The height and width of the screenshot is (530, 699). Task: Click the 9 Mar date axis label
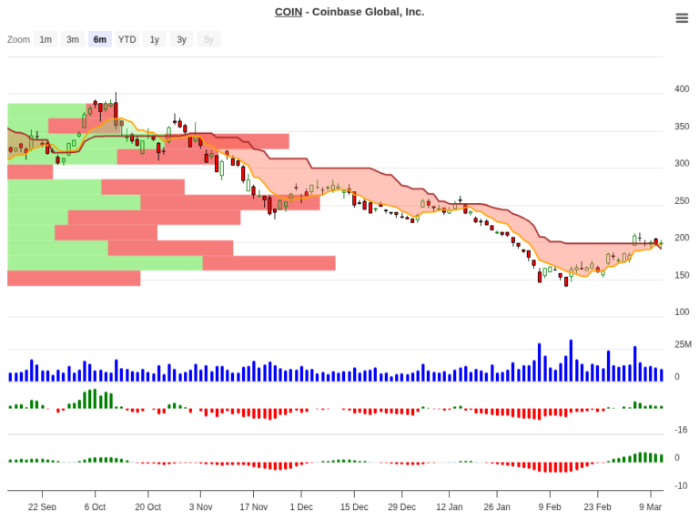tap(651, 507)
